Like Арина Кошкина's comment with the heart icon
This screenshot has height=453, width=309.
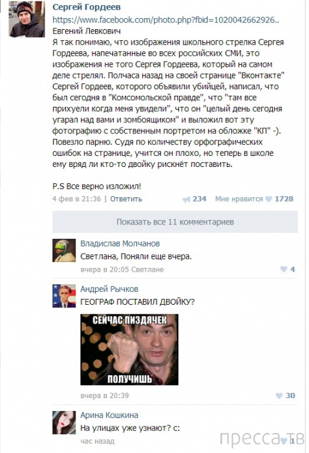[284, 441]
